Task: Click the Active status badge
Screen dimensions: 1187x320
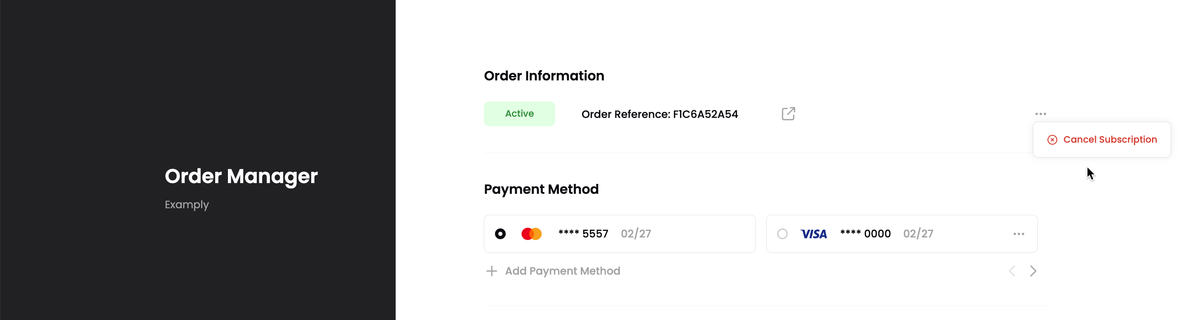Action: point(519,114)
